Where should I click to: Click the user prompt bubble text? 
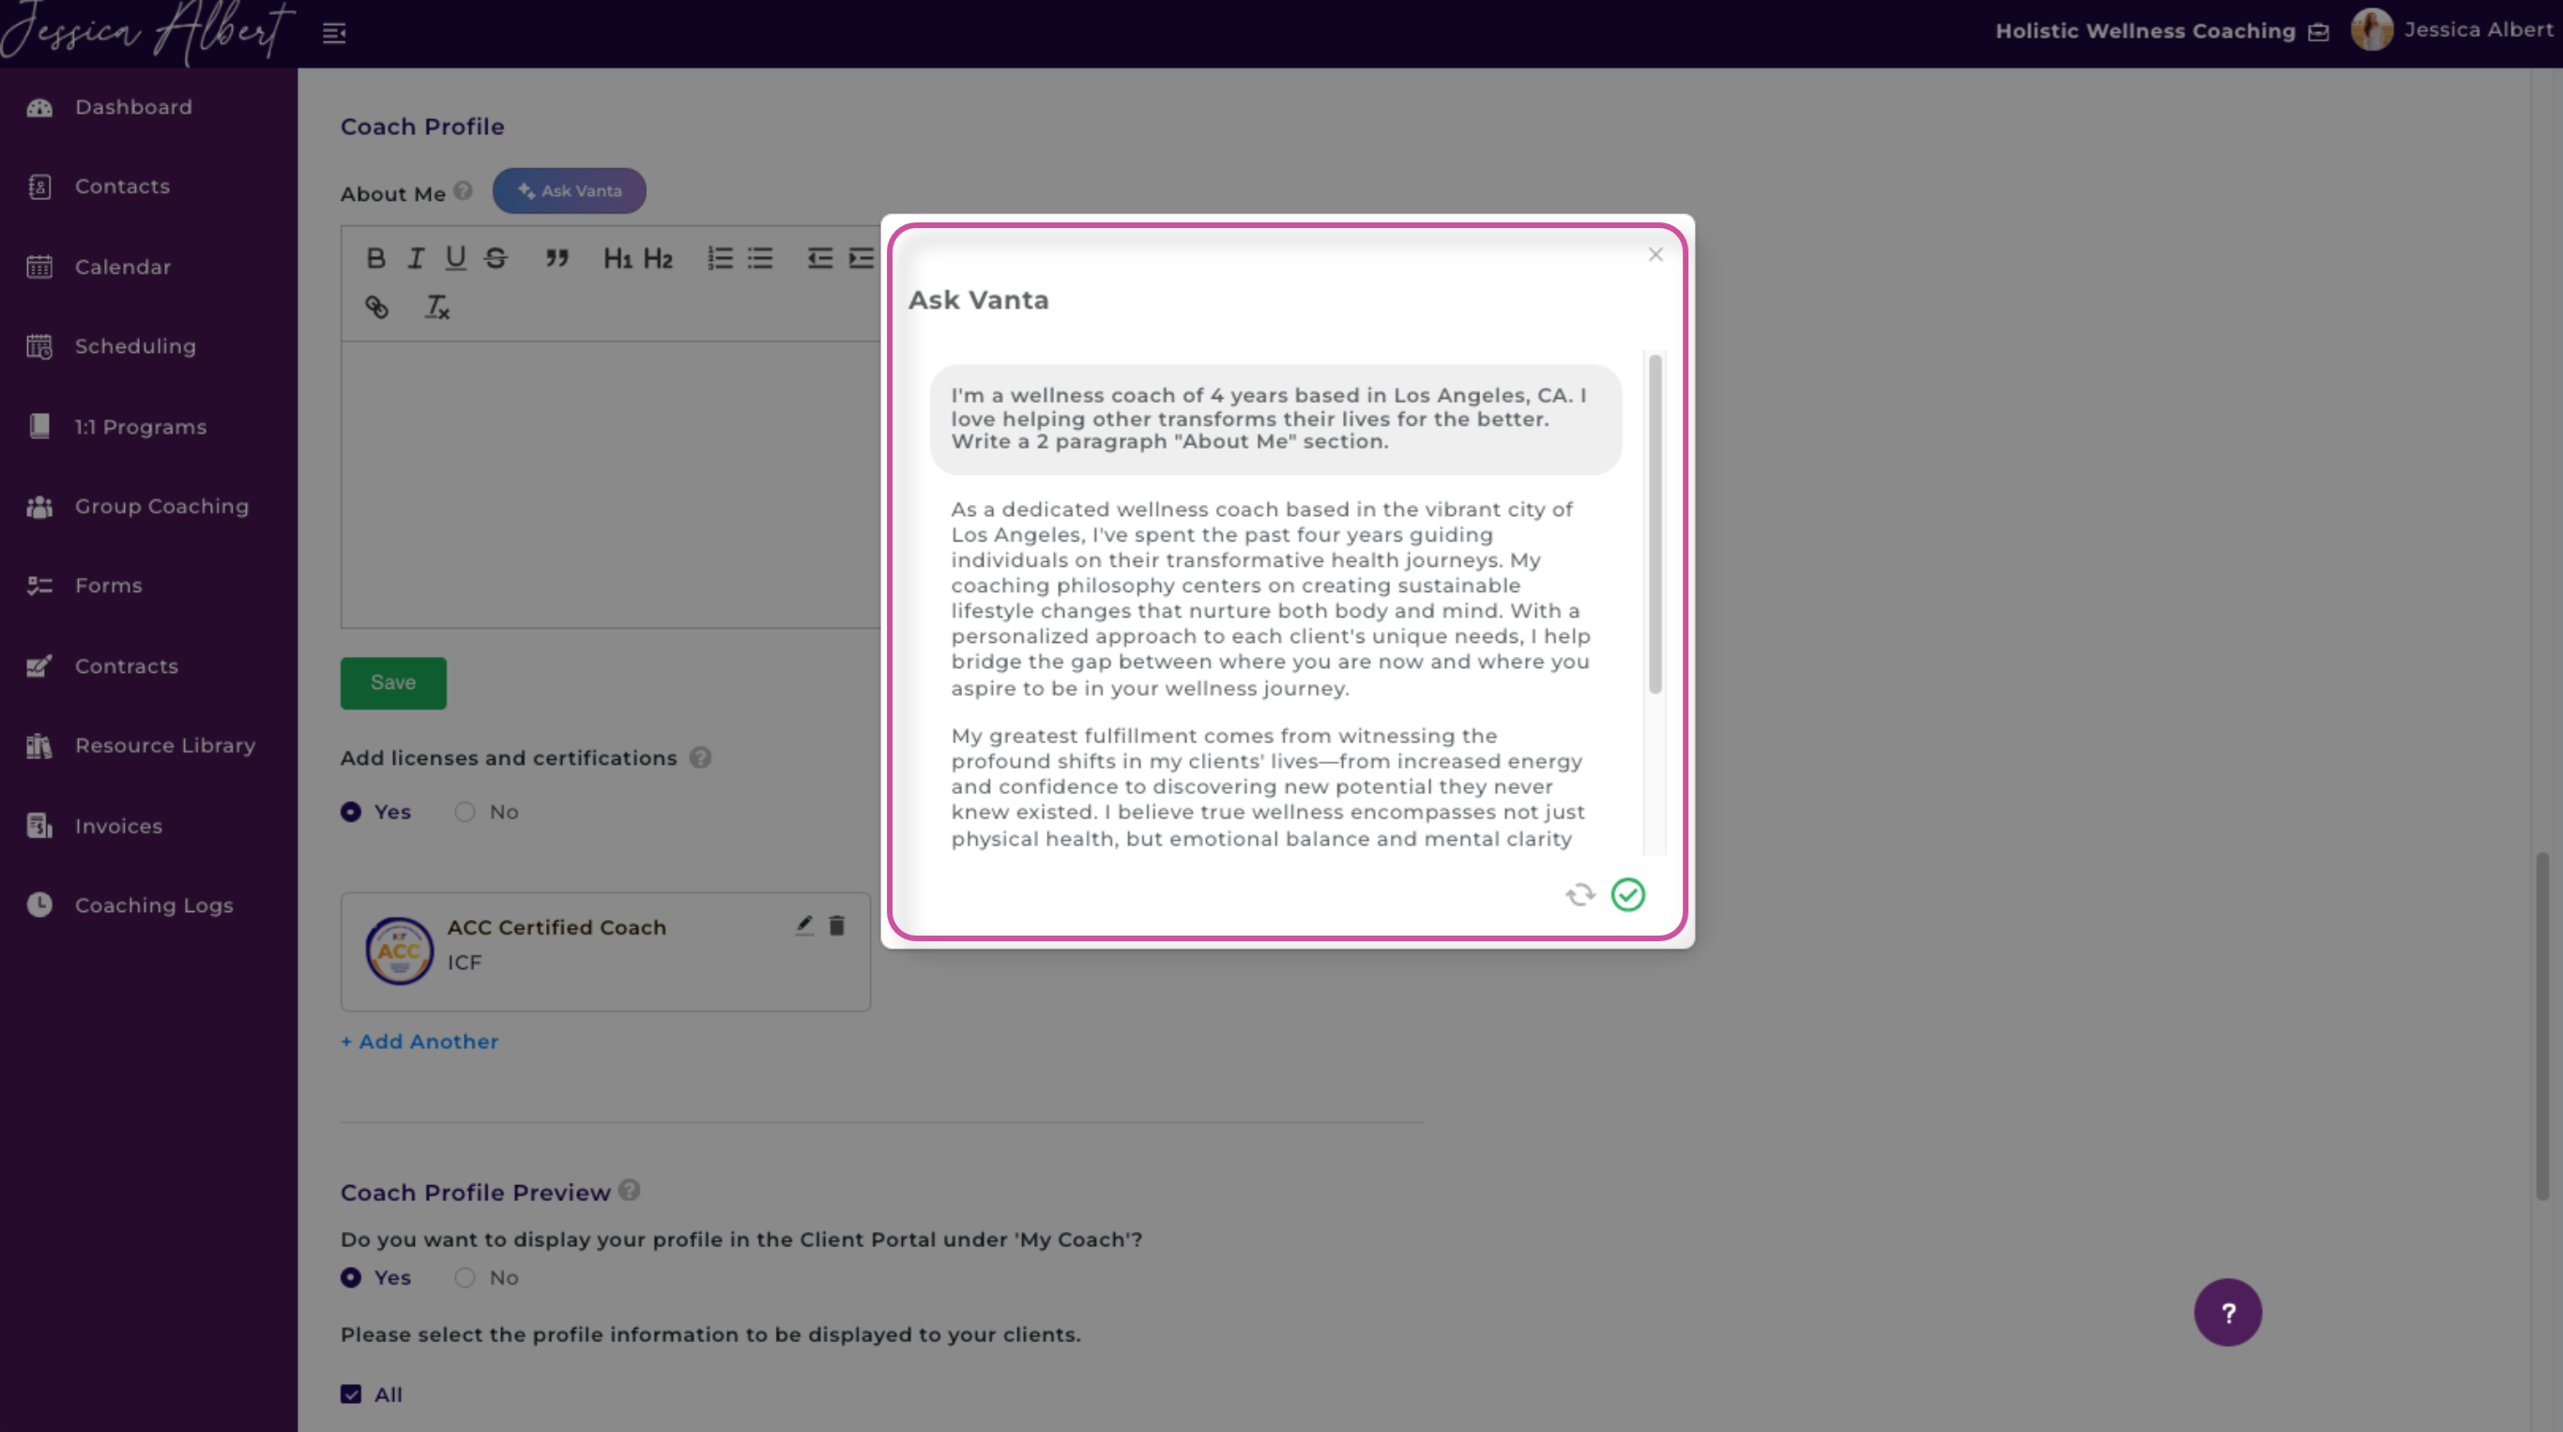pyautogui.click(x=1269, y=418)
